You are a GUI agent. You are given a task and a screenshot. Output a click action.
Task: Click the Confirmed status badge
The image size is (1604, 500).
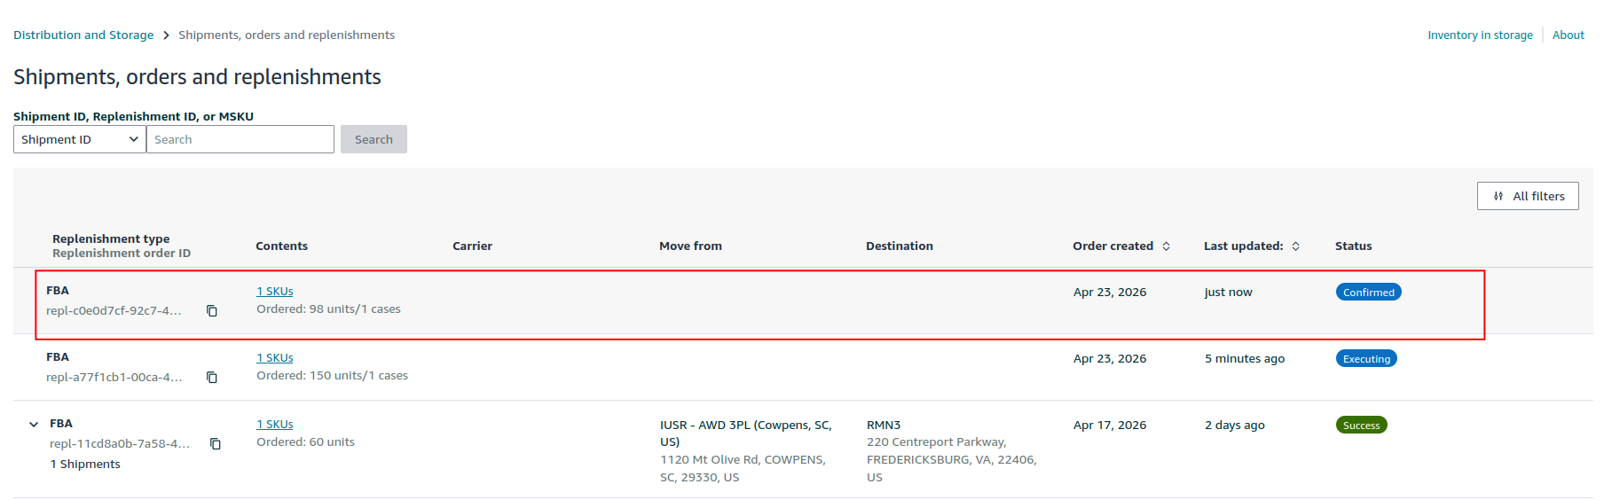pyautogui.click(x=1368, y=293)
